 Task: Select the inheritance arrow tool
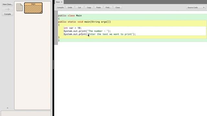point(7,9)
